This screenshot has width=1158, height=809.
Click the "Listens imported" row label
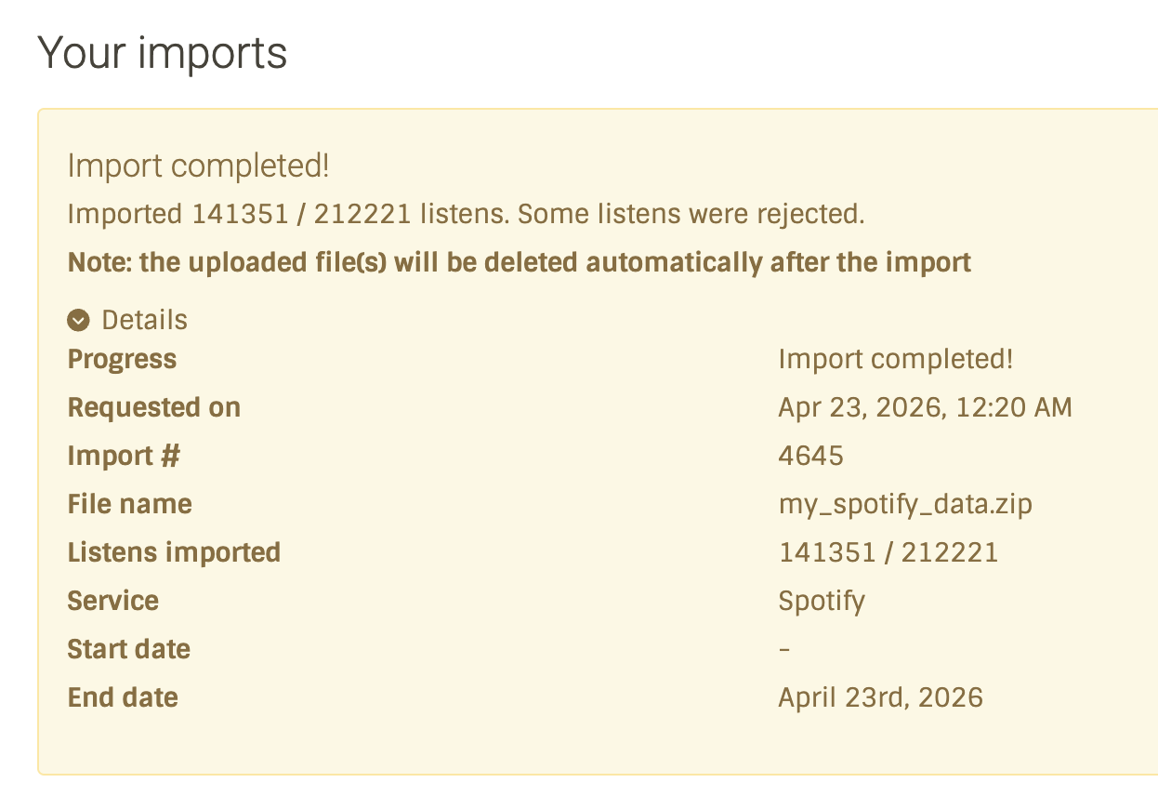tap(174, 552)
